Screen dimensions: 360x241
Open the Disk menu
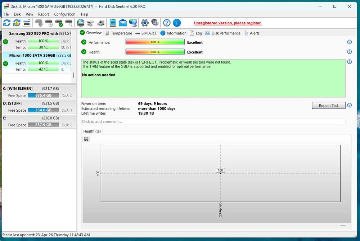(x=17, y=14)
